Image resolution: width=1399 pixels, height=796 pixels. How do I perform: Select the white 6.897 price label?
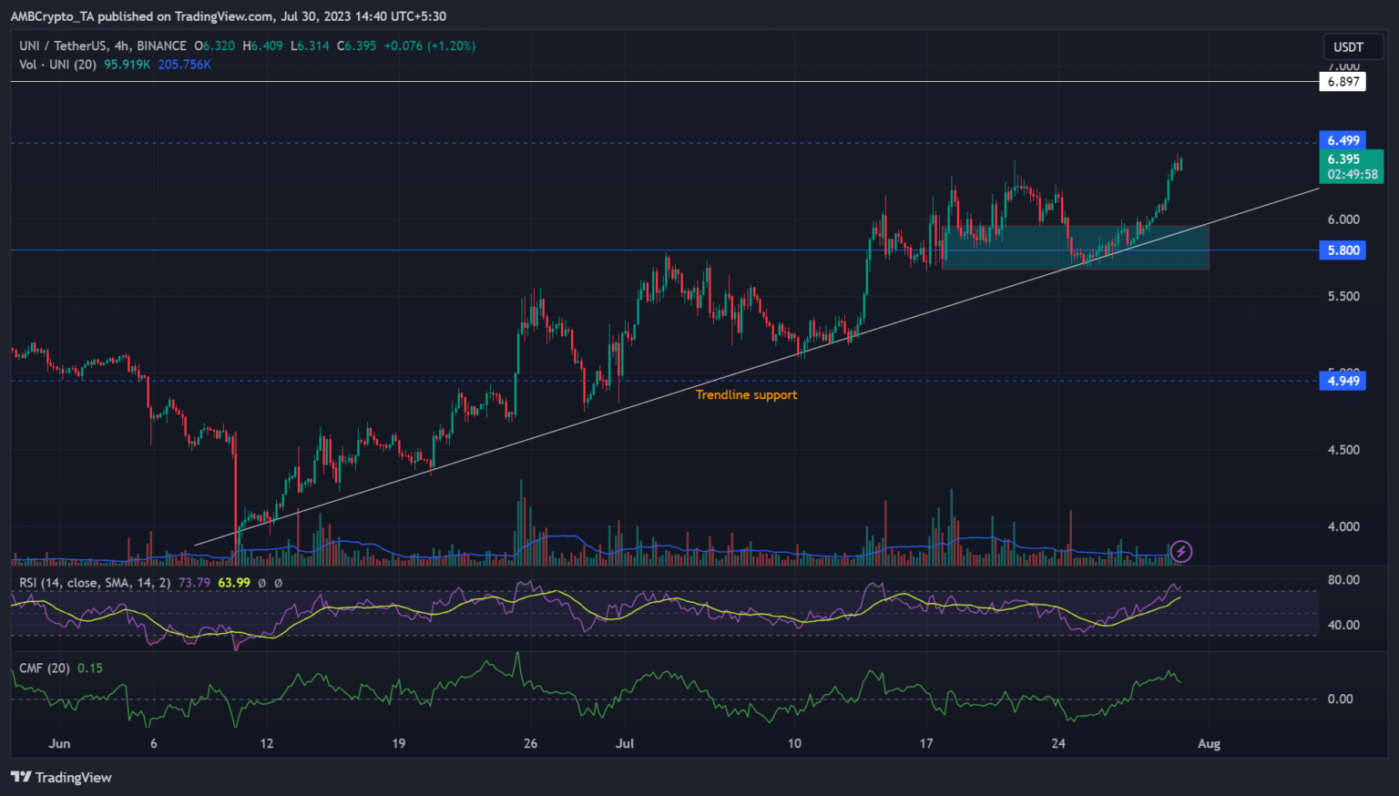[1343, 82]
